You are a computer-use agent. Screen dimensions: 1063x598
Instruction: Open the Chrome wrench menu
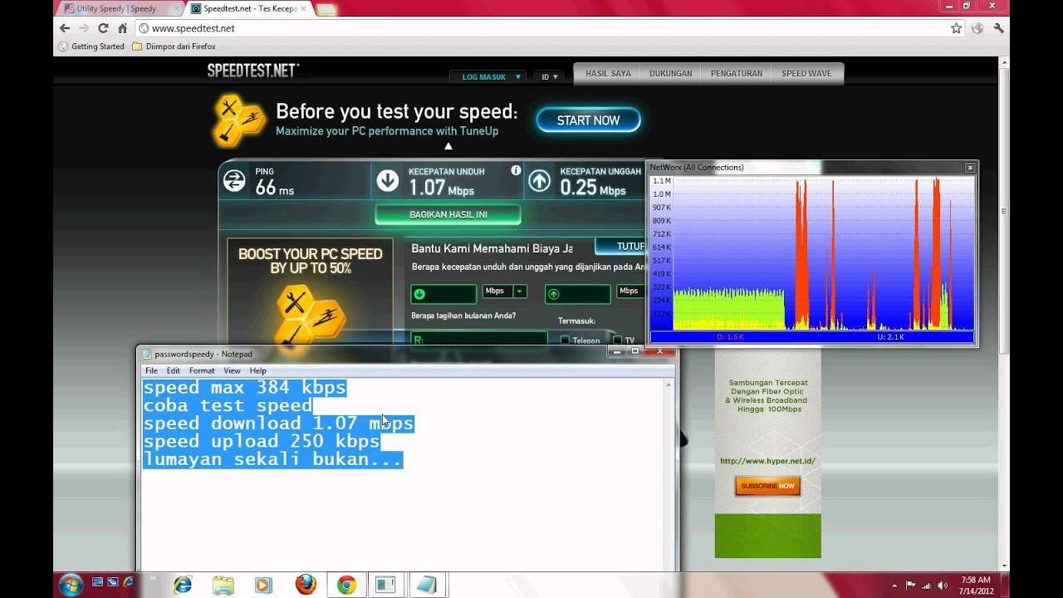[998, 28]
